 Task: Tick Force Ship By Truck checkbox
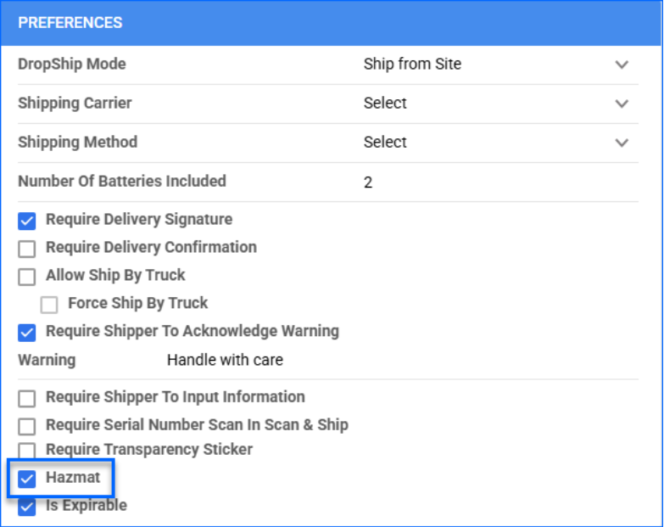coord(49,305)
